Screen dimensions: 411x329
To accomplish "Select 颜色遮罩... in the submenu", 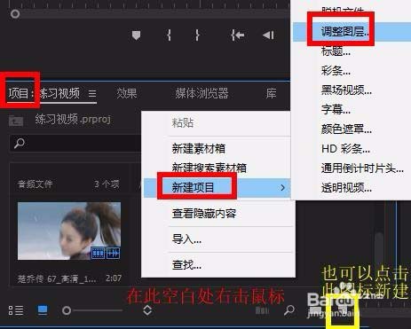I will 346,129.
